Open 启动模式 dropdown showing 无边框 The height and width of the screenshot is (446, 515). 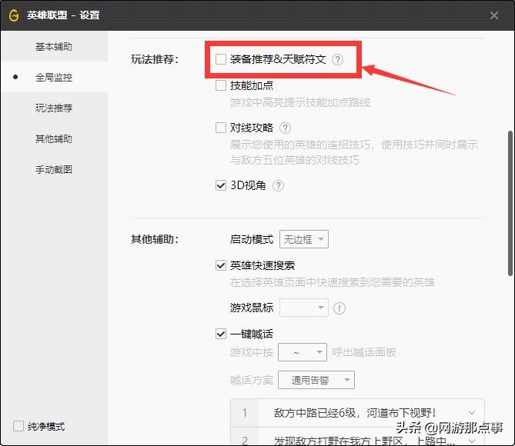tap(304, 239)
